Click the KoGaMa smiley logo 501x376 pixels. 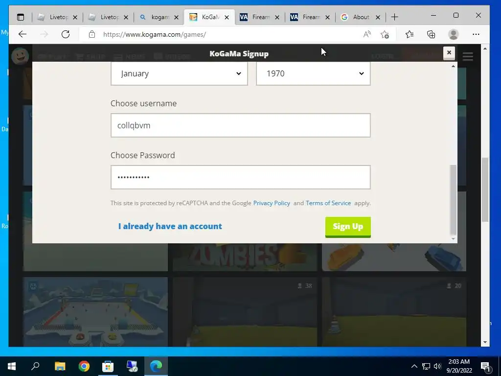pos(20,56)
